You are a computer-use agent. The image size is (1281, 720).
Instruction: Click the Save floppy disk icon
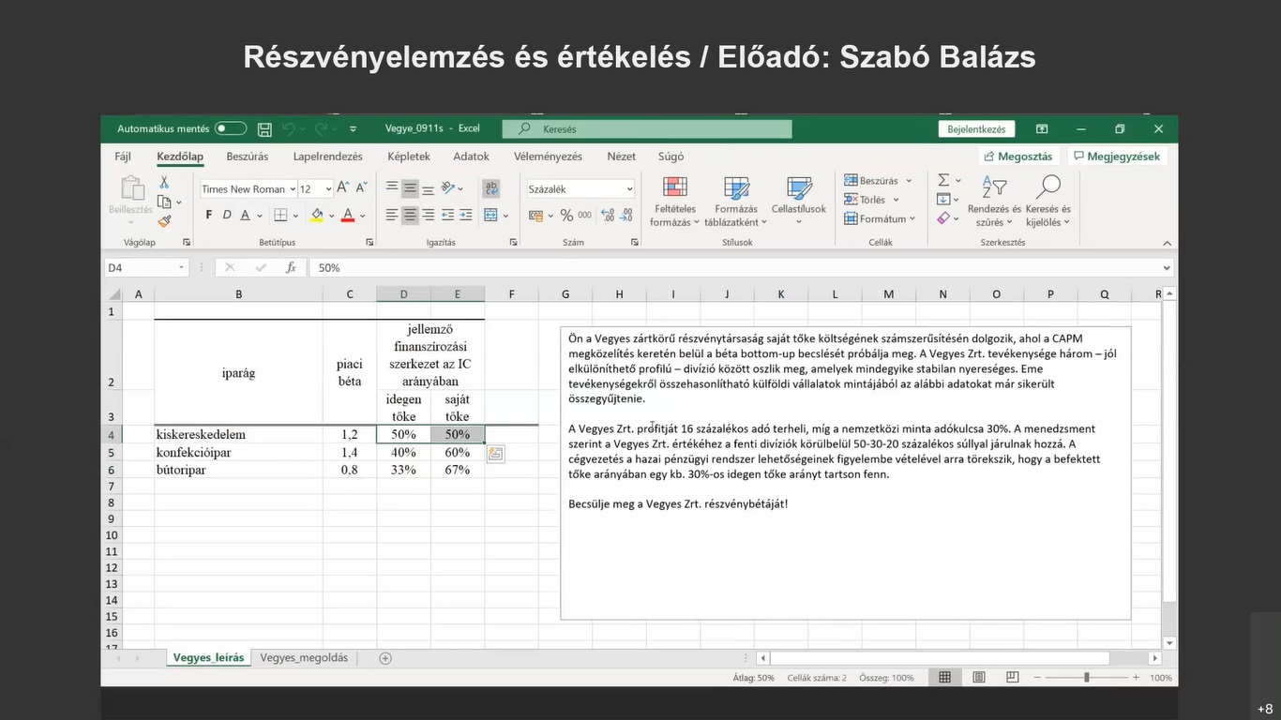(x=264, y=129)
